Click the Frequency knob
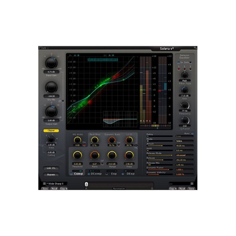Screen dimensions: 236x236 pos(185,105)
